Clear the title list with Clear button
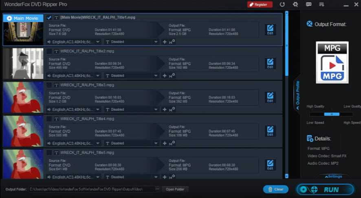361x198 pixels. [276, 189]
